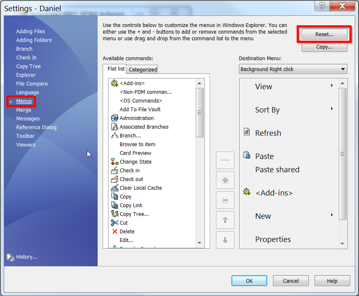Expand the New submenu arrow
The image size is (359, 296).
(332, 215)
